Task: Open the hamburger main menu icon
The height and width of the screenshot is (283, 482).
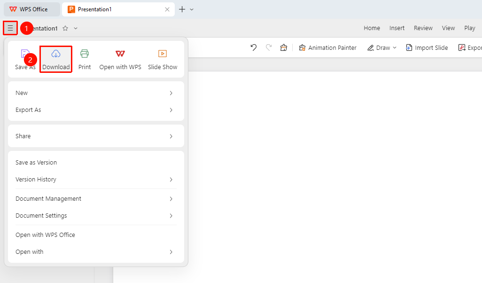Action: point(10,28)
